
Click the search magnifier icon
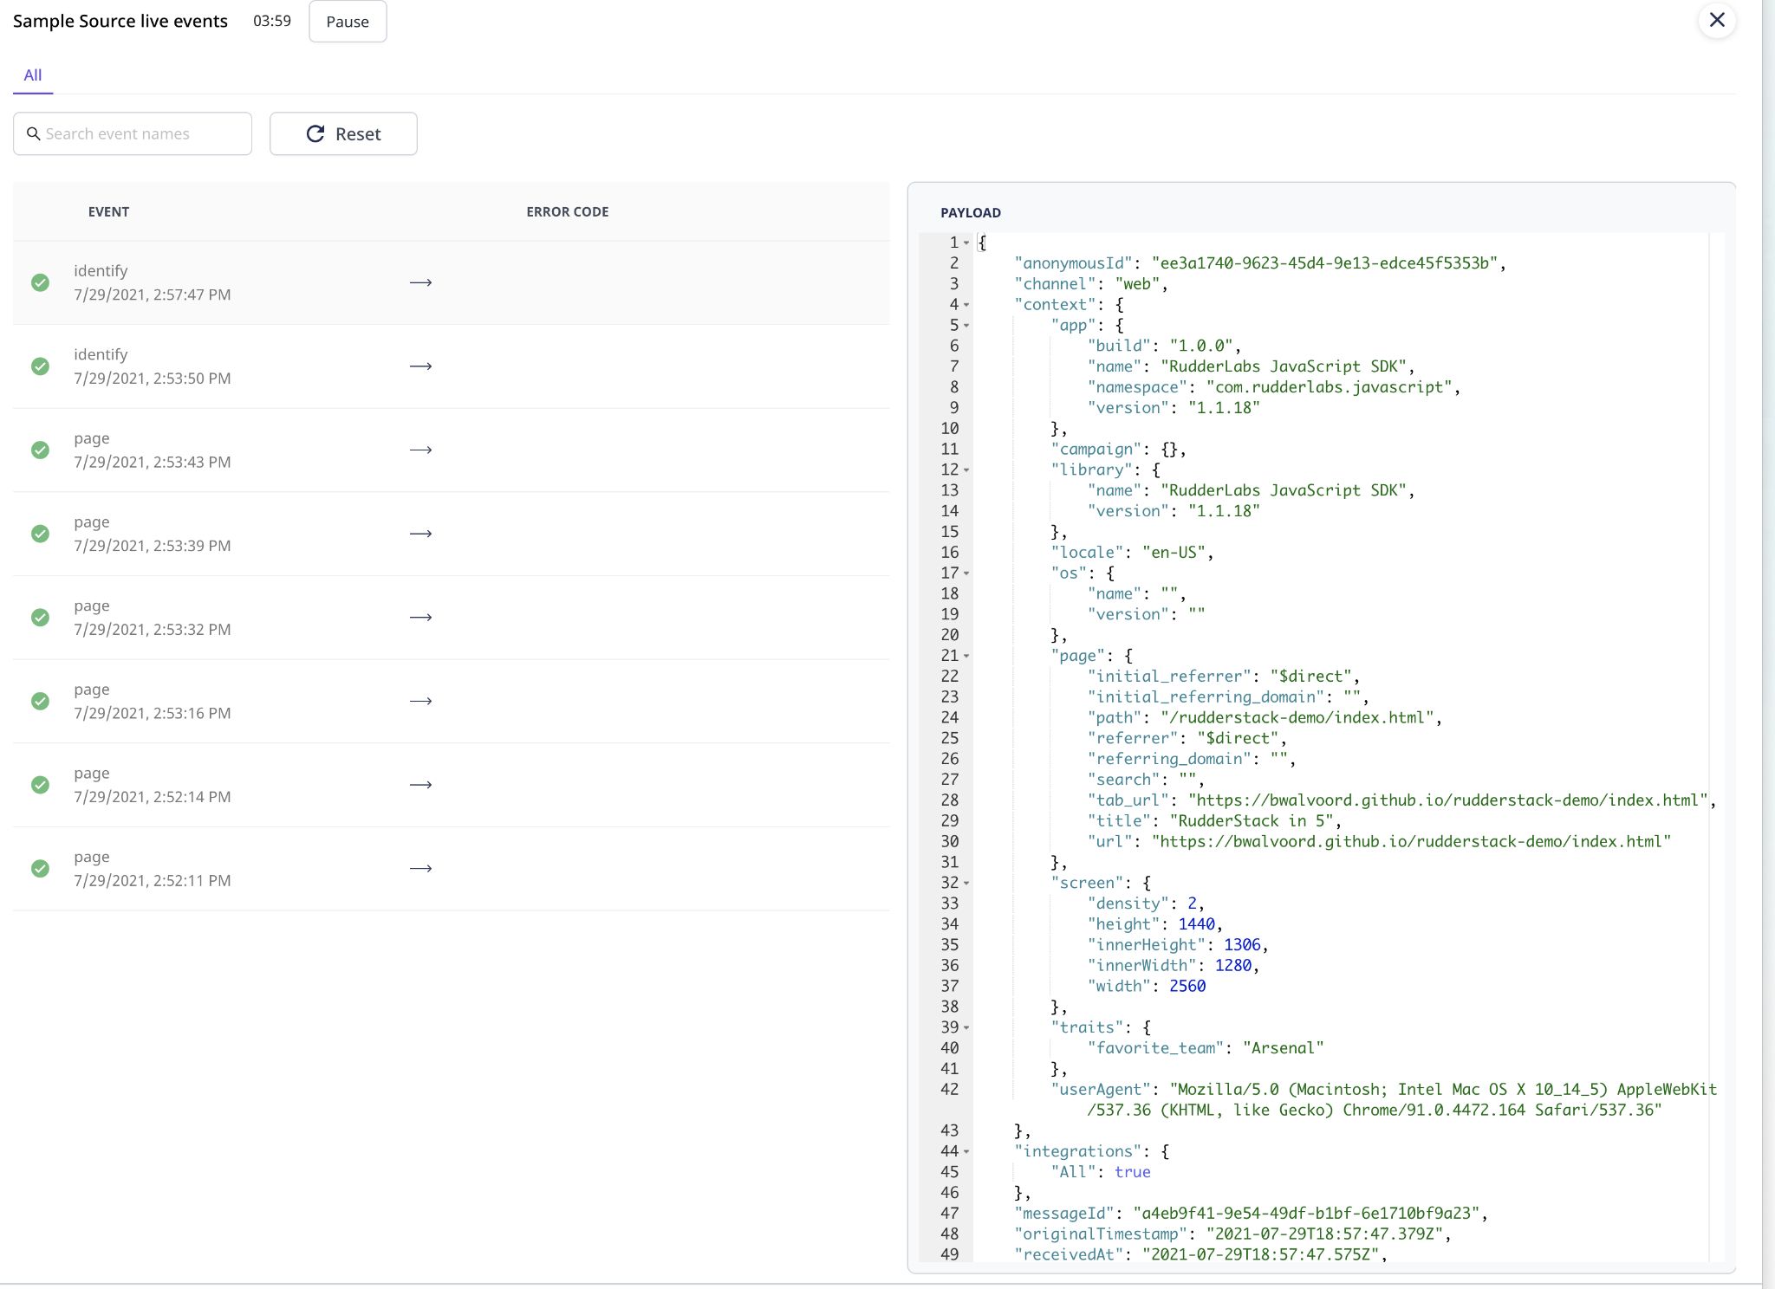click(x=34, y=133)
